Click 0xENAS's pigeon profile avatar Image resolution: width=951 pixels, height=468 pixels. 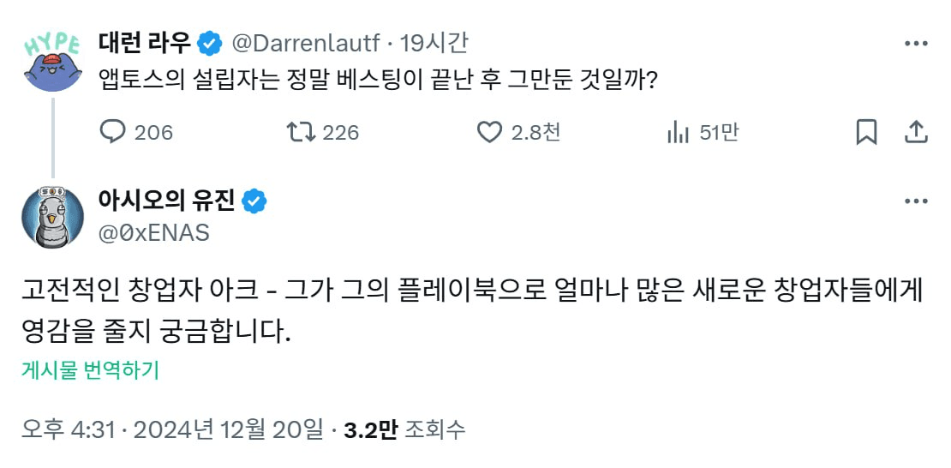point(53,217)
